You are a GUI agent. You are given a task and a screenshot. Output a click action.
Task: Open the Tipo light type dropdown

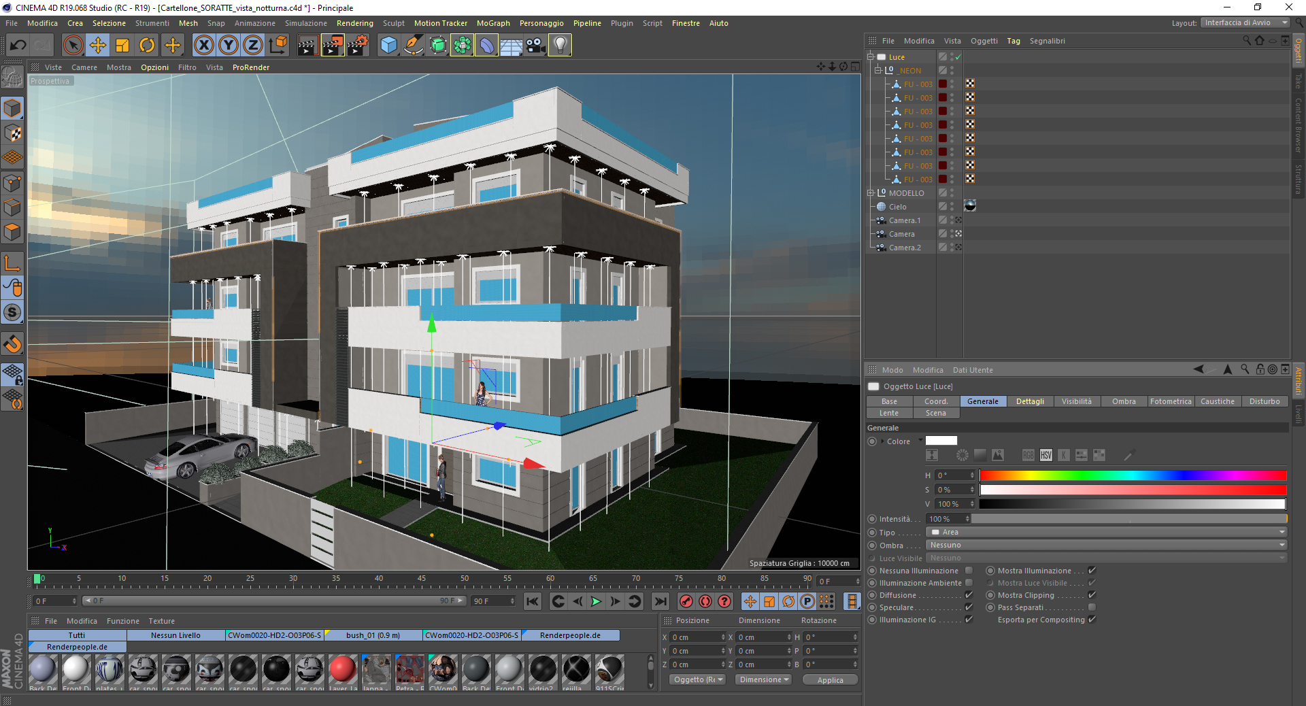1107,533
